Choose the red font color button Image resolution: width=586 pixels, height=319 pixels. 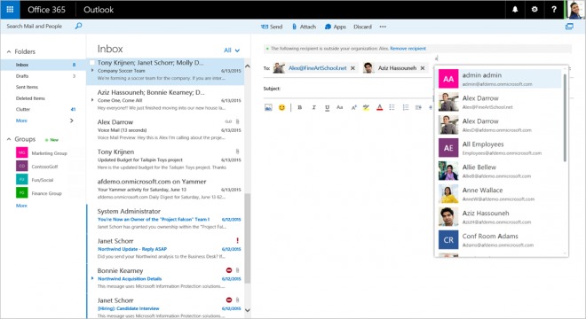[379, 107]
